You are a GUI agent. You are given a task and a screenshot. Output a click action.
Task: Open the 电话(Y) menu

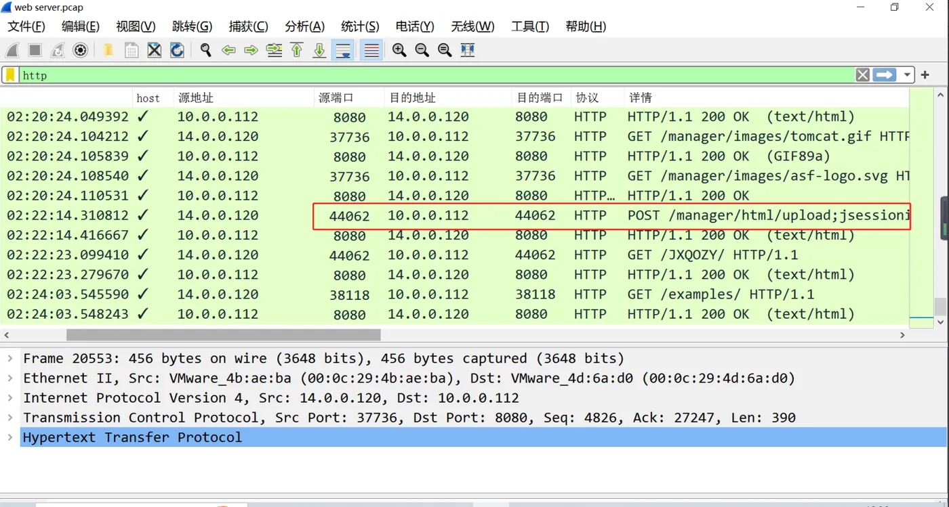tap(415, 26)
